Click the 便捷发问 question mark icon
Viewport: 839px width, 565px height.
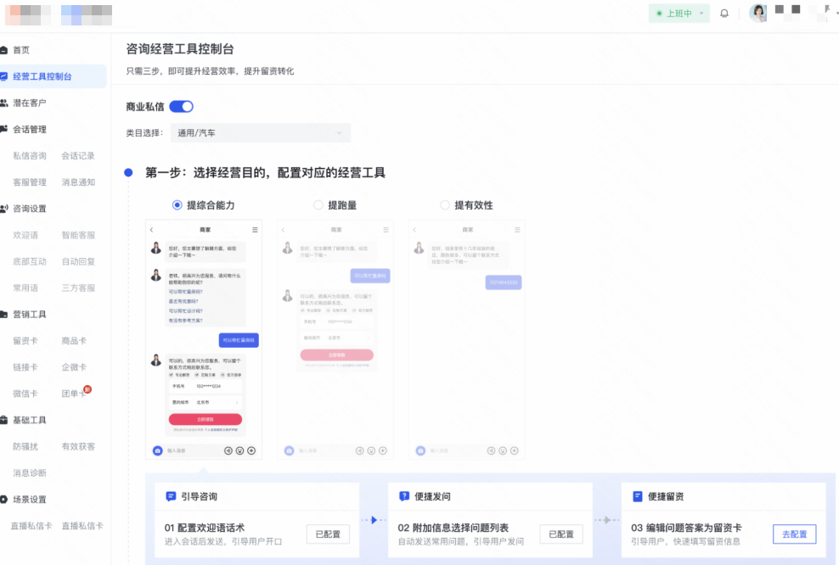tap(404, 496)
